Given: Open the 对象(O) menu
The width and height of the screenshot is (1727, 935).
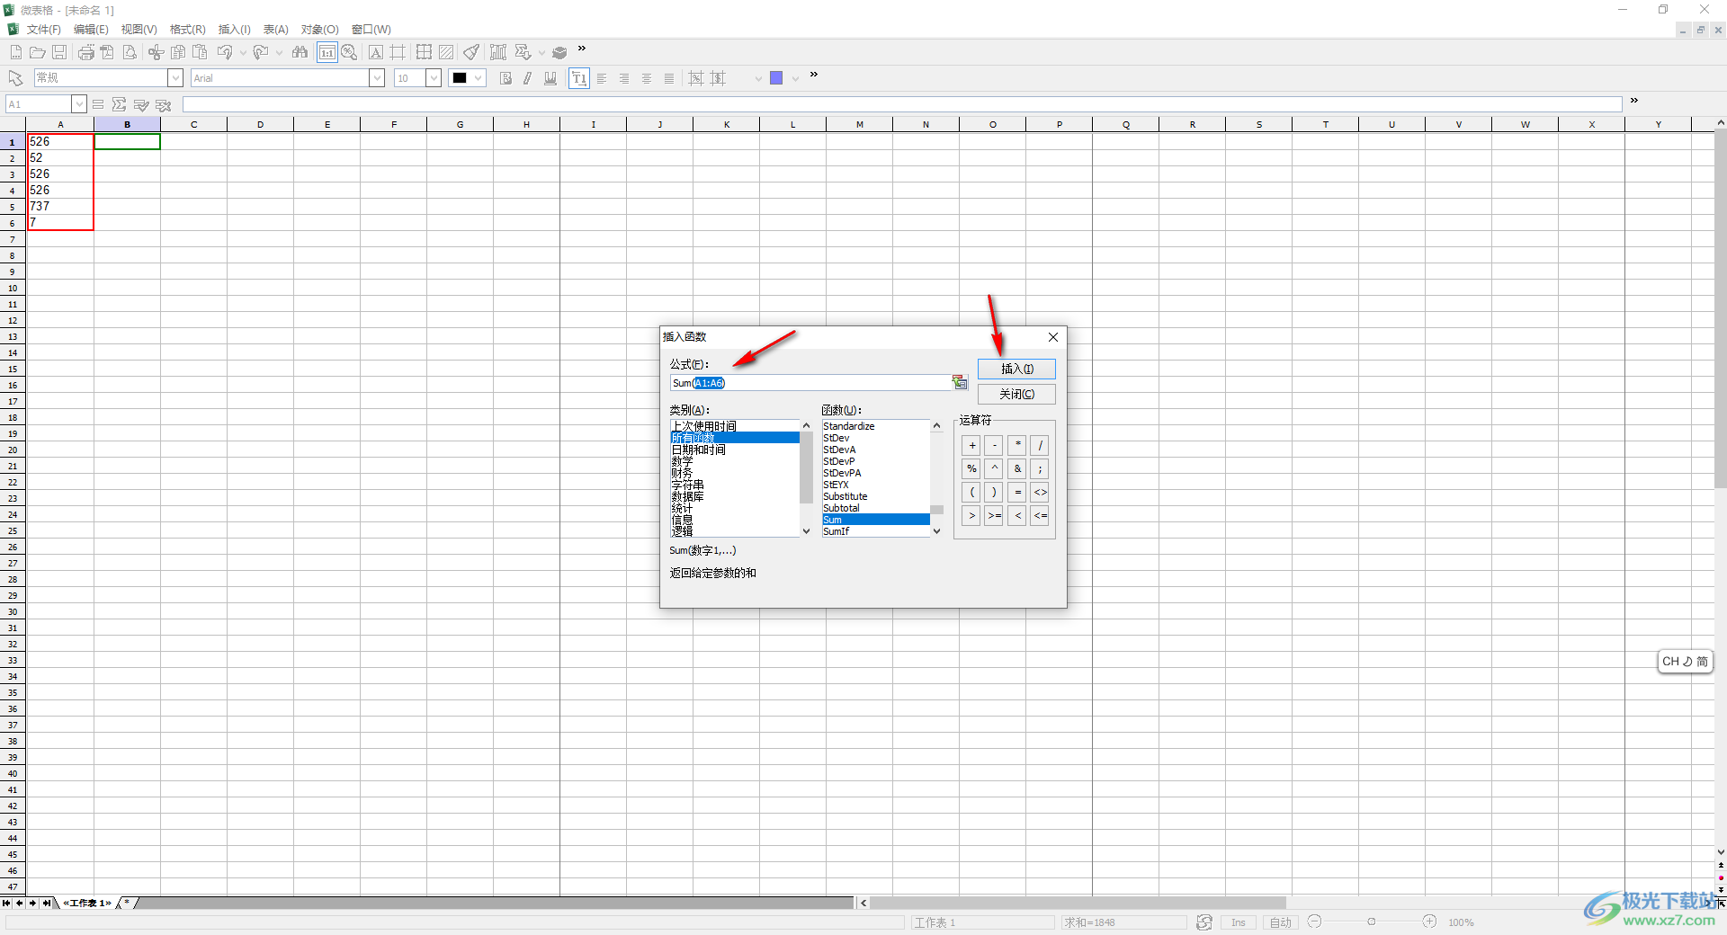Looking at the screenshot, I should 320,30.
